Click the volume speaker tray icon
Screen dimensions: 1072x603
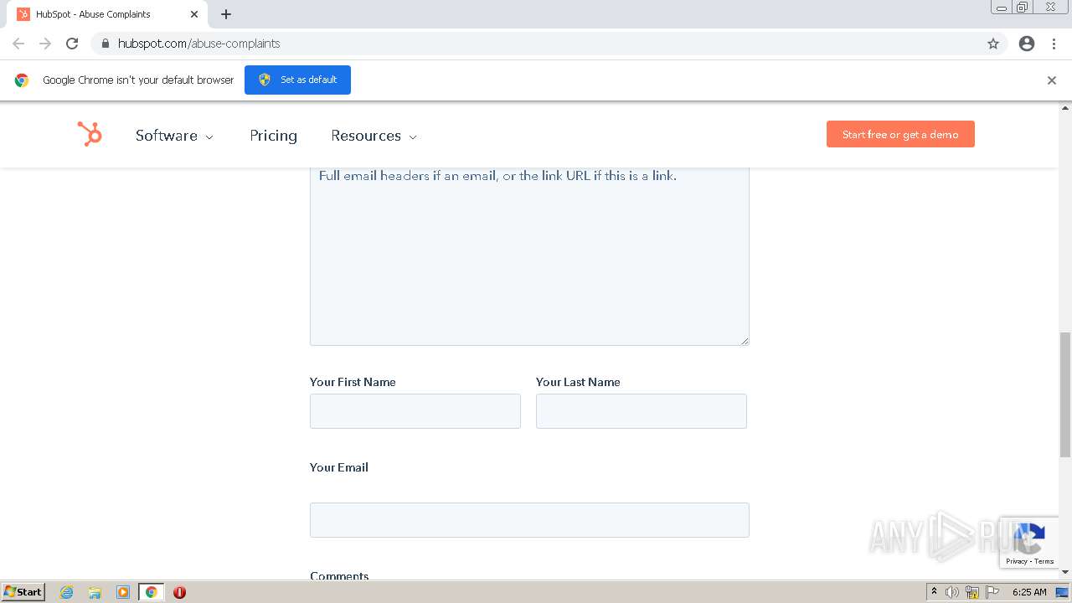[x=952, y=592]
